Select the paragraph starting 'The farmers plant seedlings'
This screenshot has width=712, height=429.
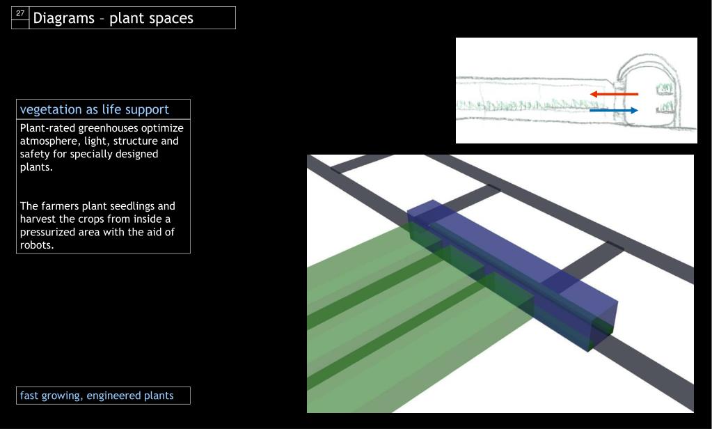coord(97,226)
